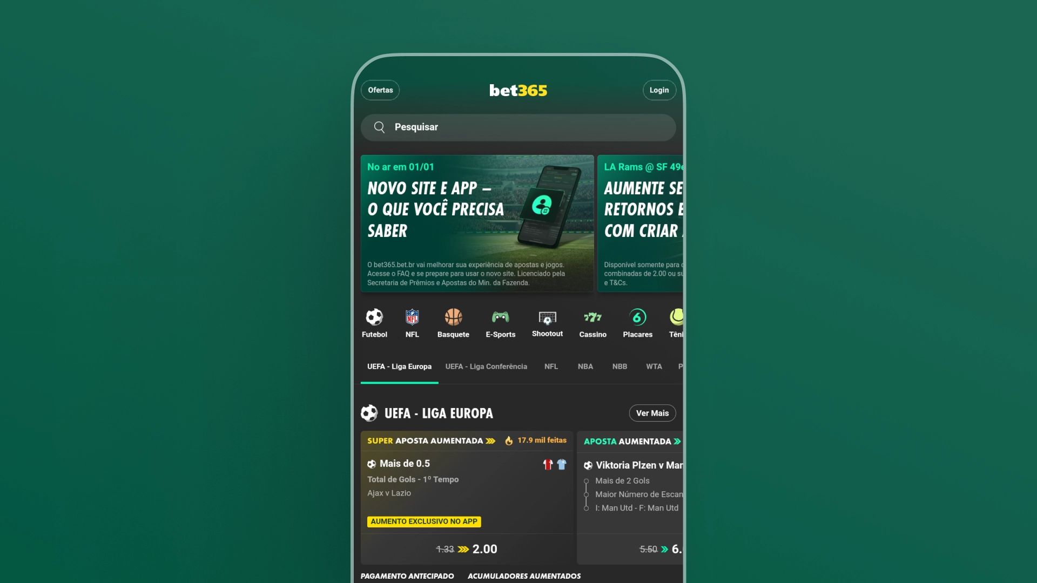Screen dimensions: 1037x583
Task: Open NBB league dropdown
Action: tap(619, 366)
